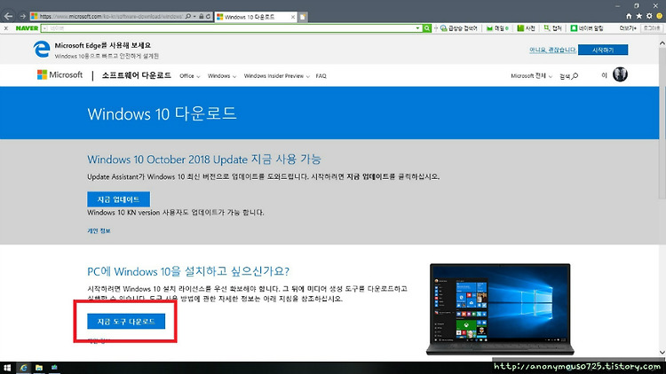The height and width of the screenshot is (374, 666).
Task: Click the NAVER logo in the toolbar
Action: [27, 28]
